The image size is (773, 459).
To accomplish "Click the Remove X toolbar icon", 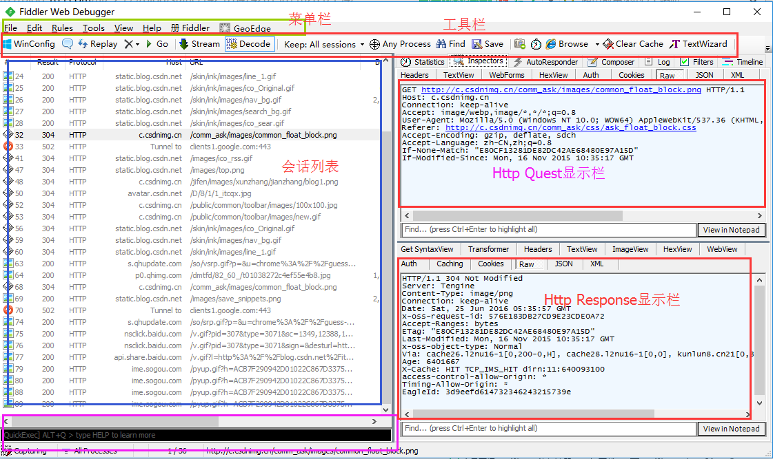I will click(129, 44).
